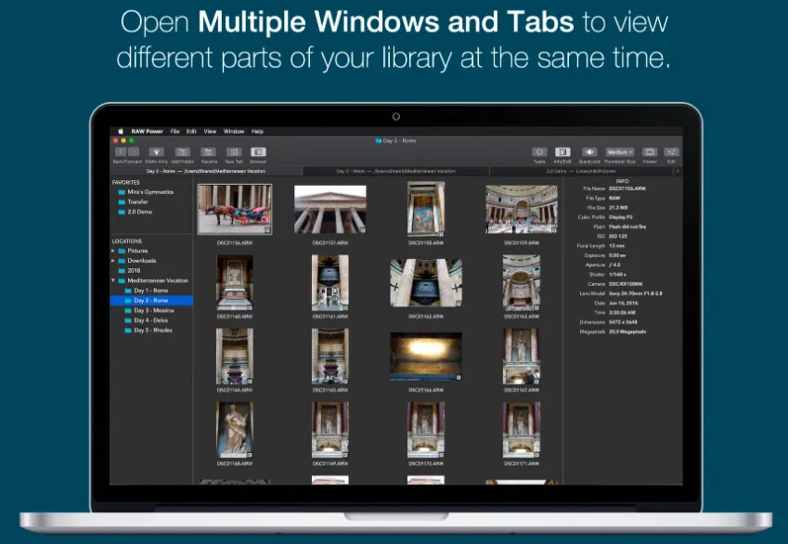Viewport: 788px width, 544px height.
Task: Open the Window menu
Action: click(234, 131)
